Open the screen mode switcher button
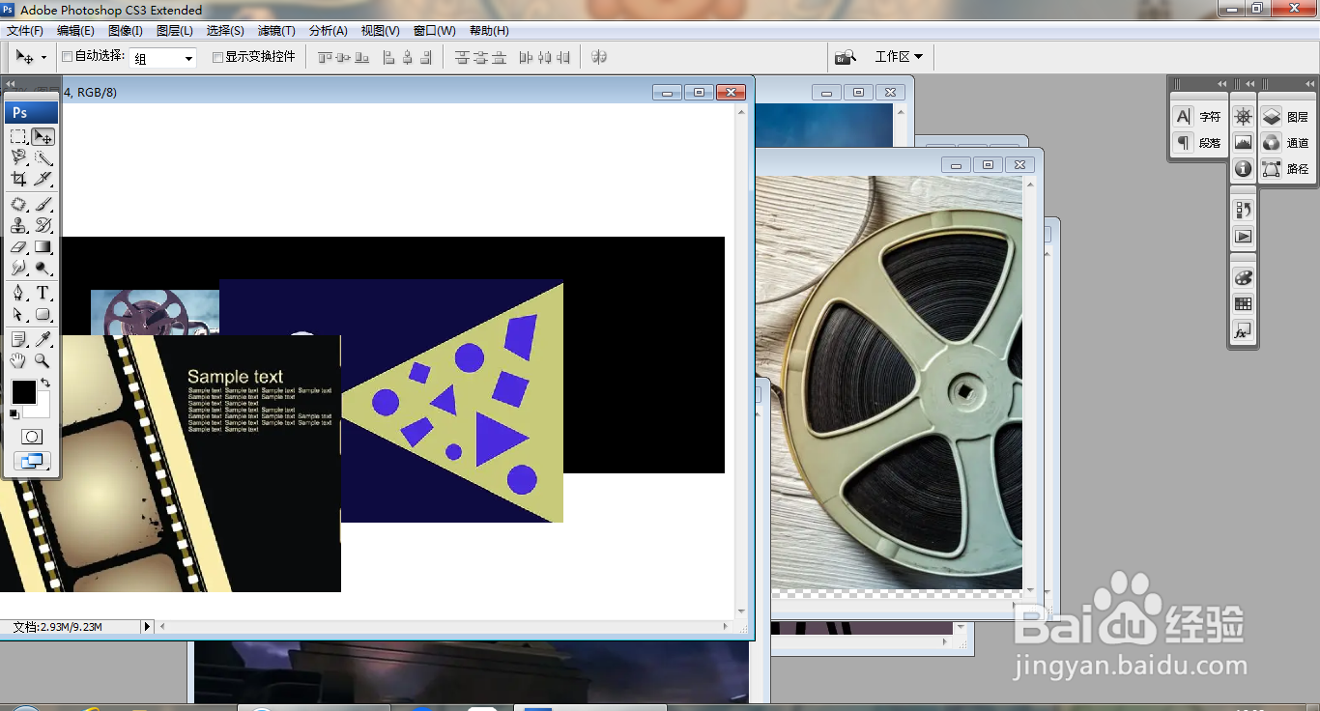Screen dimensions: 1320x711 (32, 461)
